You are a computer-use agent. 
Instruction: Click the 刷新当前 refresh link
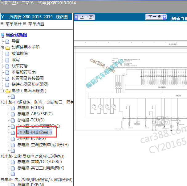[x=179, y=19]
